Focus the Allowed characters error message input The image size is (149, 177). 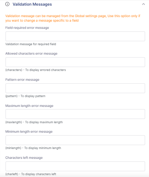point(75,62)
